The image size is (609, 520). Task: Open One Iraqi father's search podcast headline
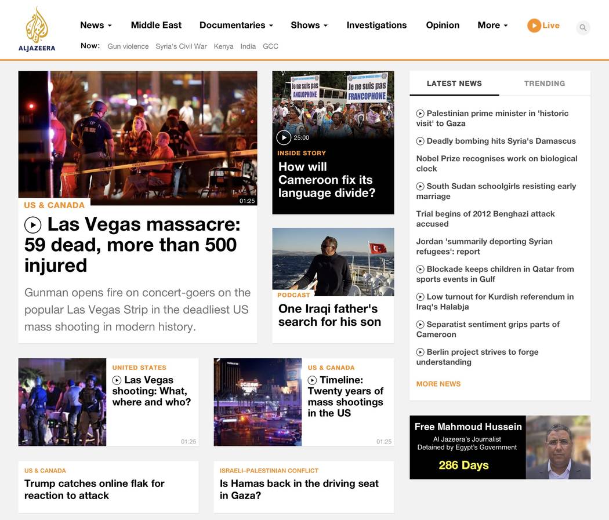click(x=329, y=315)
